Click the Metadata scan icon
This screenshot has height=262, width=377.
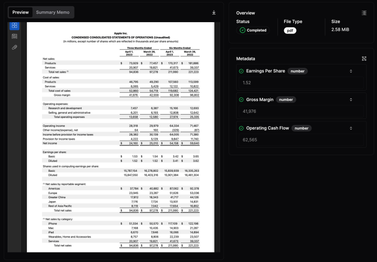[364, 59]
